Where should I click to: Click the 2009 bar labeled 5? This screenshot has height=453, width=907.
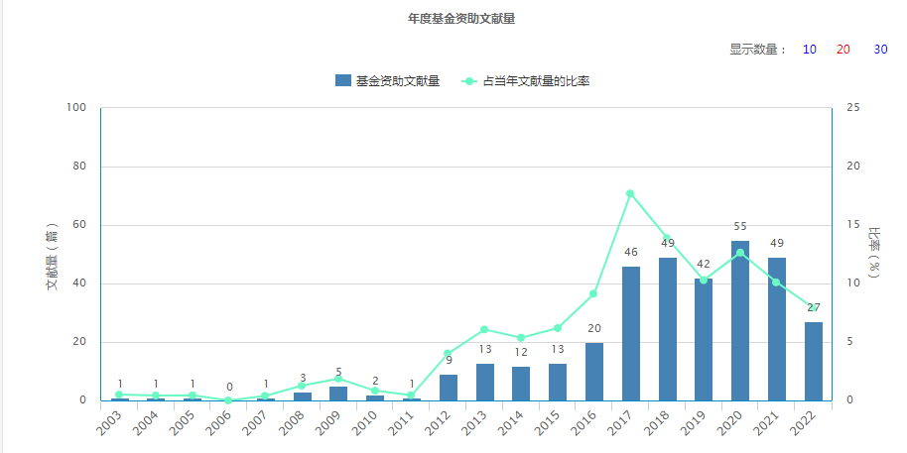click(338, 394)
